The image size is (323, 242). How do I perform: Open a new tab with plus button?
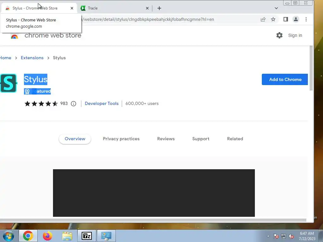(x=159, y=8)
